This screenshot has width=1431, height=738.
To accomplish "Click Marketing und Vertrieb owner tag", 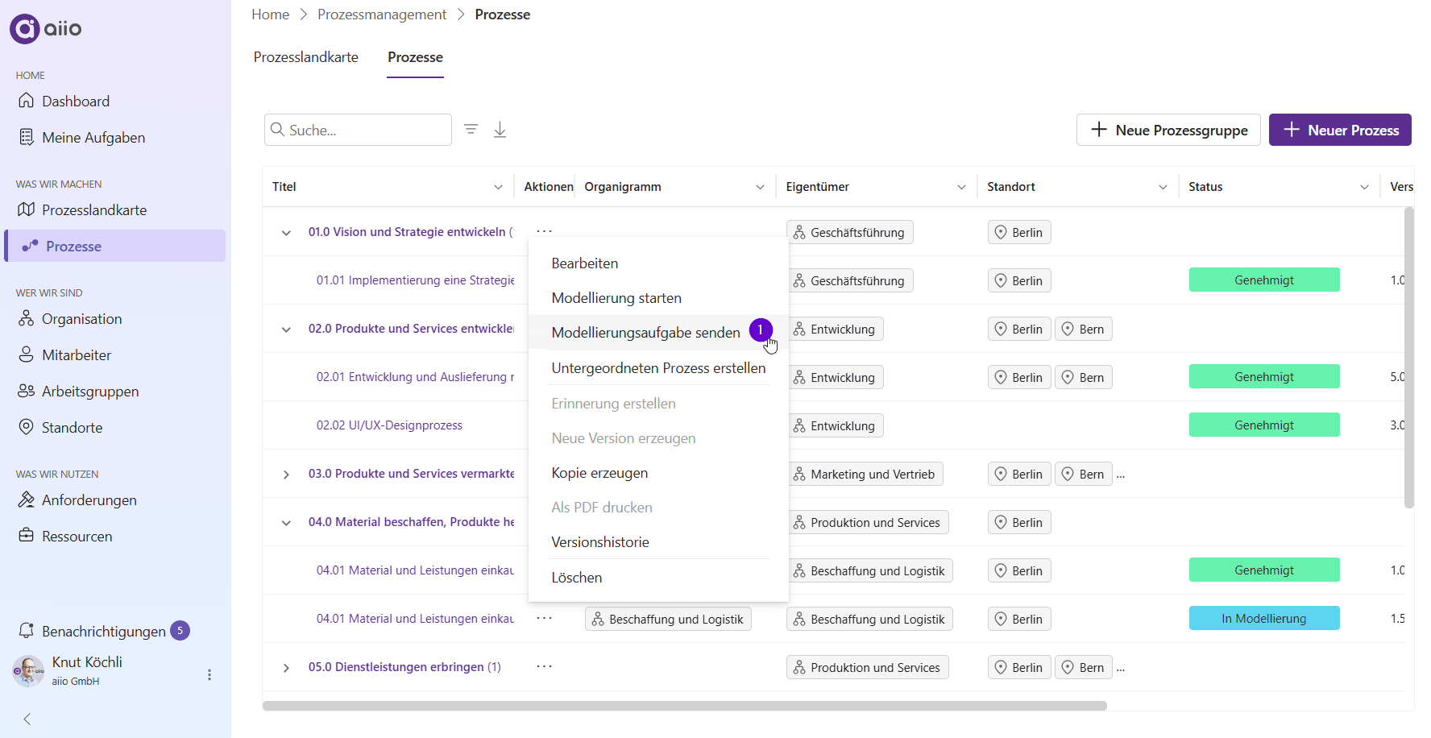I will coord(865,475).
